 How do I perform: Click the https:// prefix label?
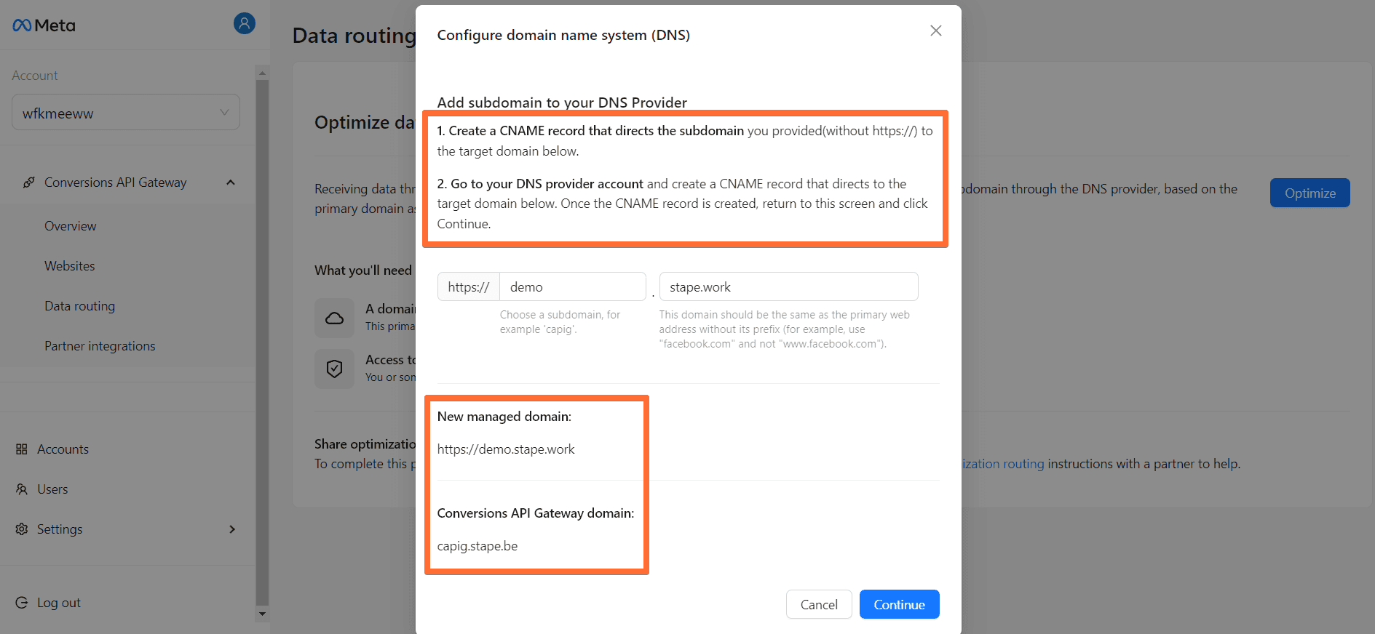469,286
